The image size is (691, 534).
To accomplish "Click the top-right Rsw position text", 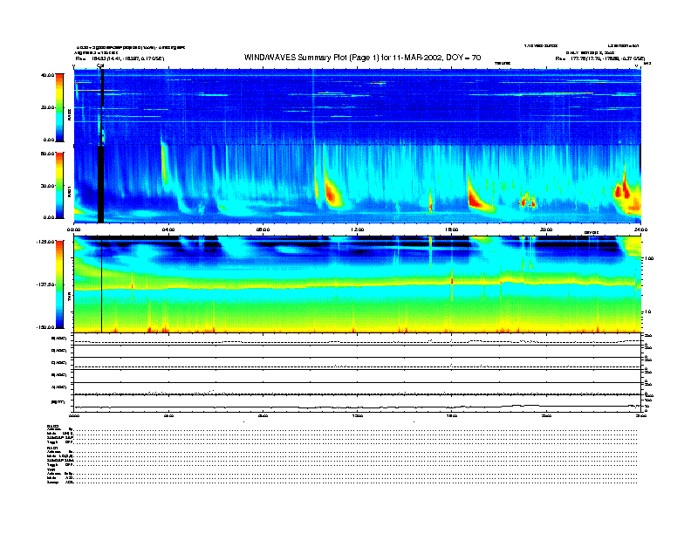I will (599, 58).
